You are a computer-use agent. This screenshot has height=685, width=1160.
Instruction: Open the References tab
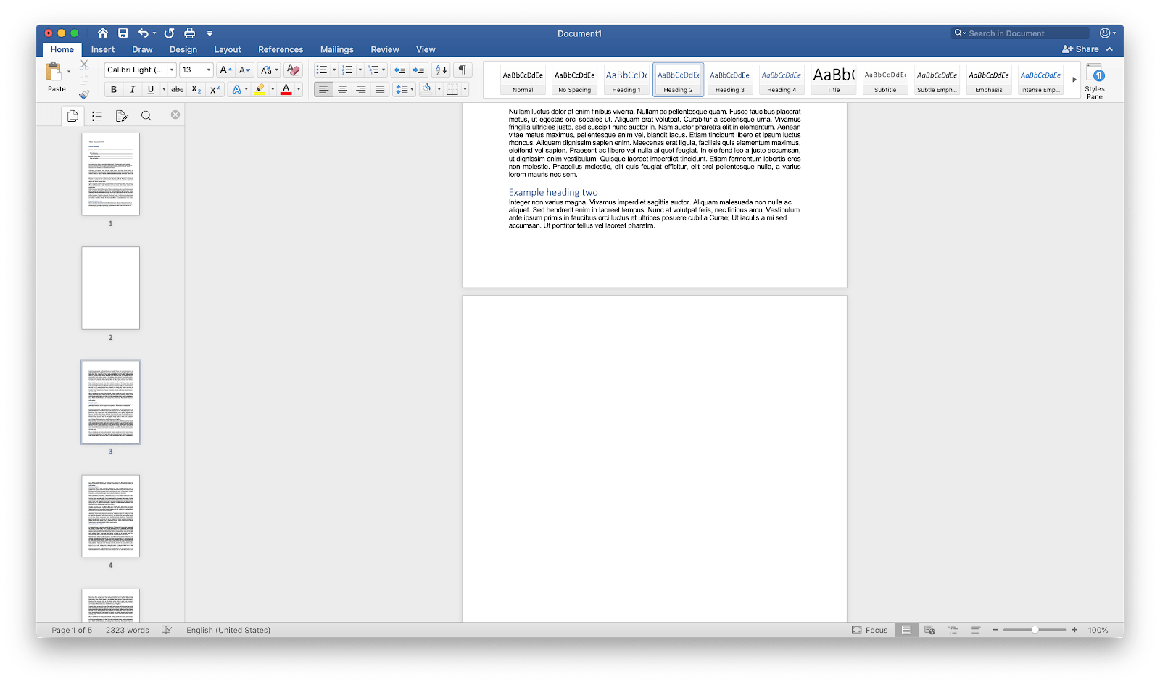(281, 50)
